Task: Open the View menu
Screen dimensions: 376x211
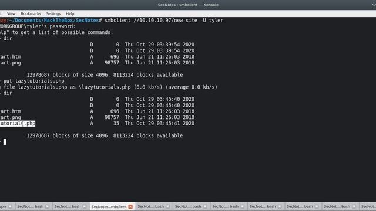Action: [11, 13]
